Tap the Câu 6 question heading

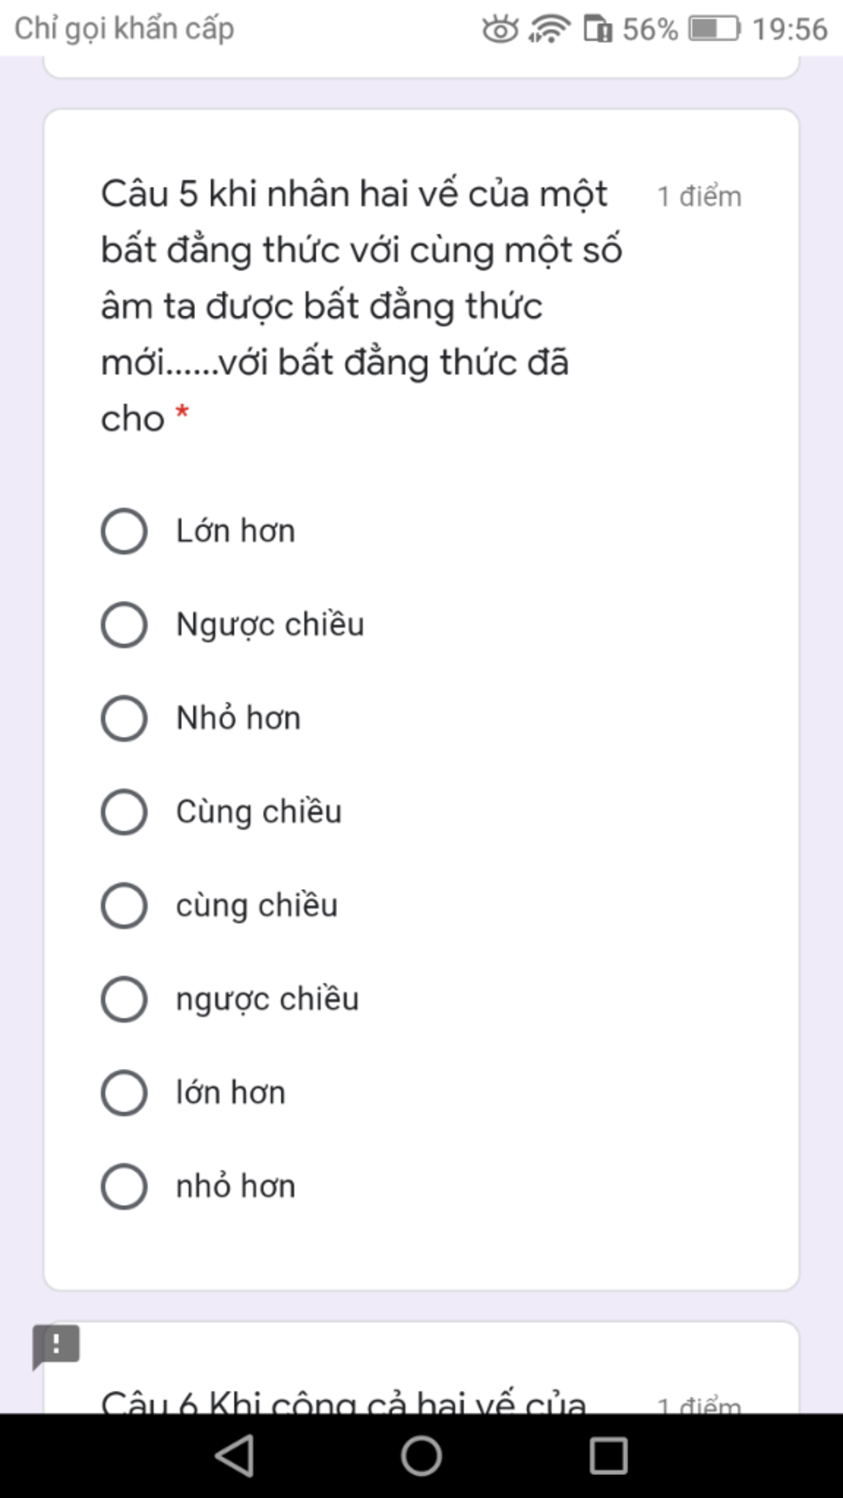343,1401
